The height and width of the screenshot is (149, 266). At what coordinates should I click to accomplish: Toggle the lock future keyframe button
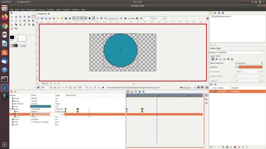point(202,87)
